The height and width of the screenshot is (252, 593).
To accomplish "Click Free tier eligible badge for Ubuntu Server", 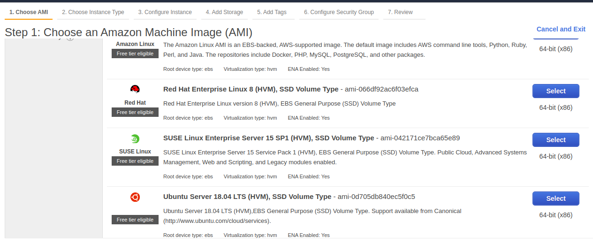I will [x=135, y=220].
